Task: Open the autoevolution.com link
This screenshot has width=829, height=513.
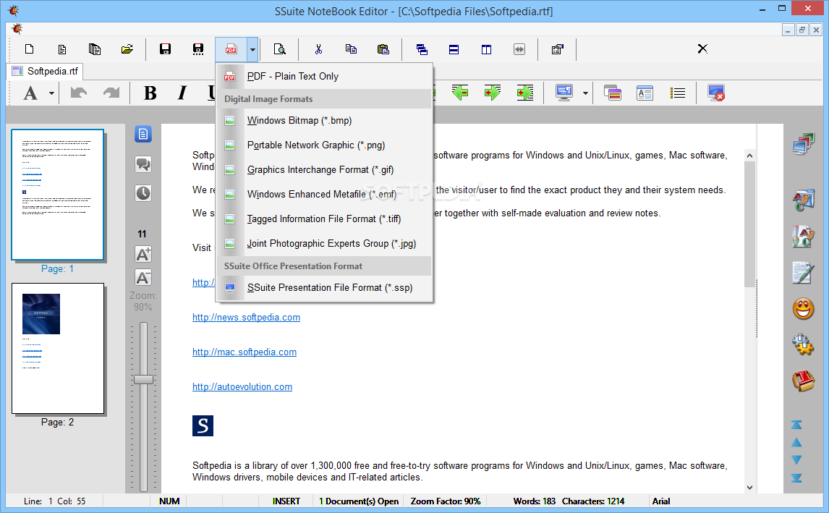Action: coord(242,387)
